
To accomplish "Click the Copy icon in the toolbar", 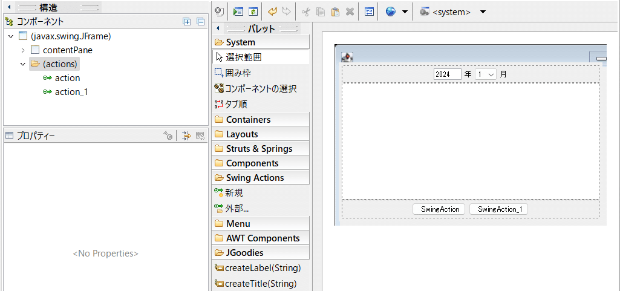I will tap(321, 12).
